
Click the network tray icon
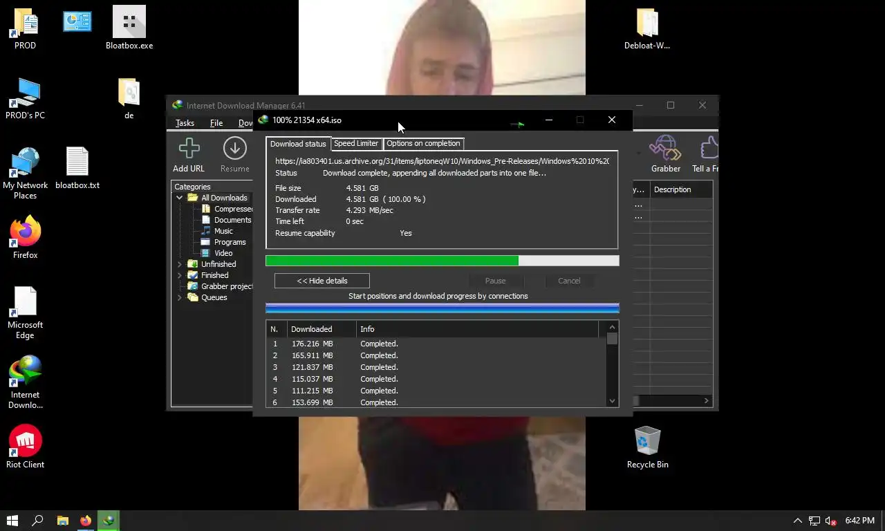814,521
